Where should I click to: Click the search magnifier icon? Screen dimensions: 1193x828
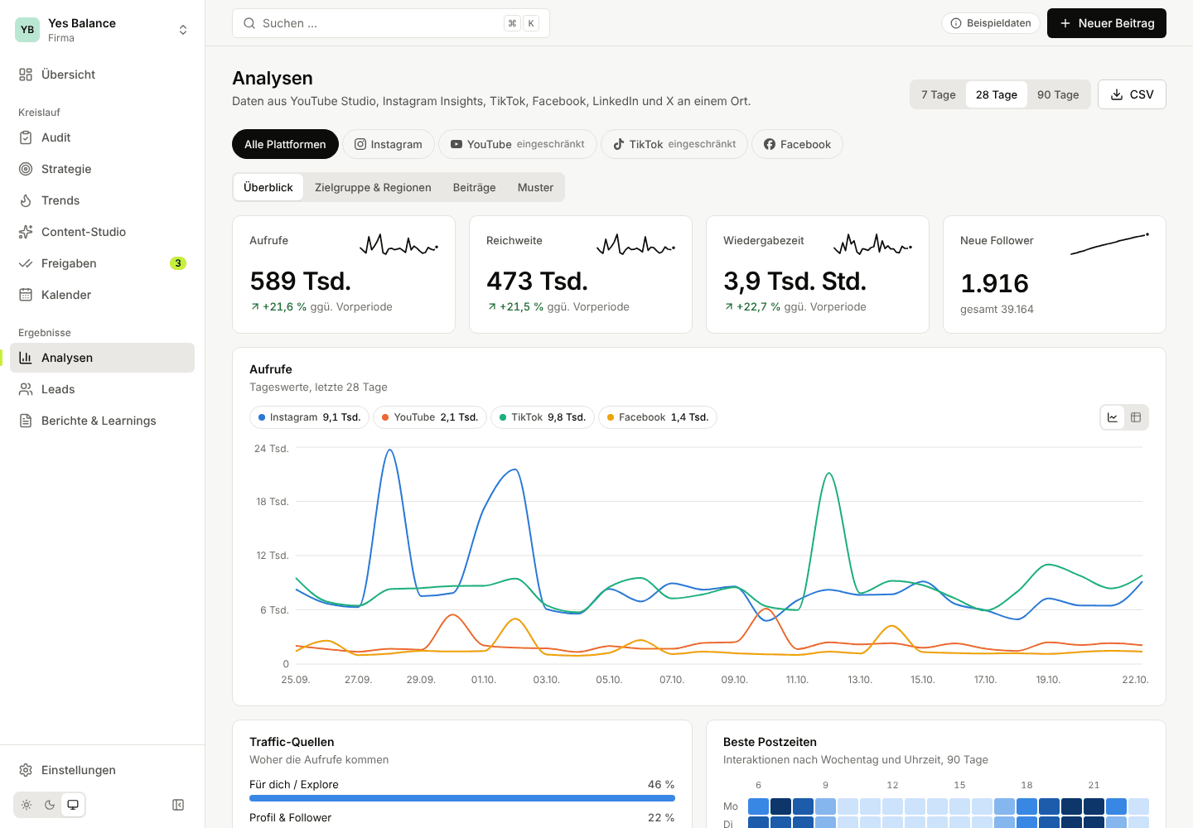pos(249,23)
